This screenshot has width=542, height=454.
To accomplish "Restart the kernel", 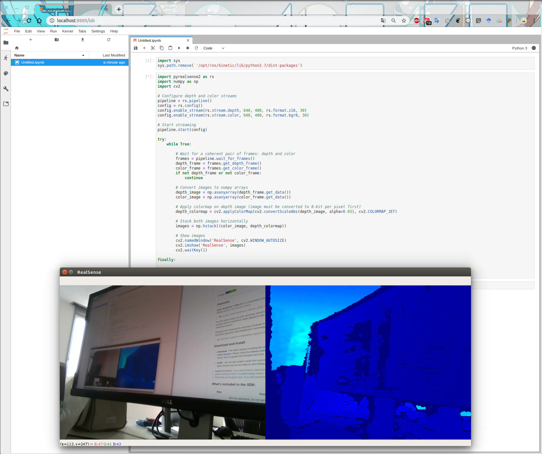I will 196,48.
